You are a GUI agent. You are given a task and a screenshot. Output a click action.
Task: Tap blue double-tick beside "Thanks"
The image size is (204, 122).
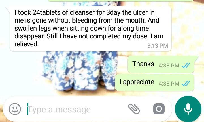point(186,65)
